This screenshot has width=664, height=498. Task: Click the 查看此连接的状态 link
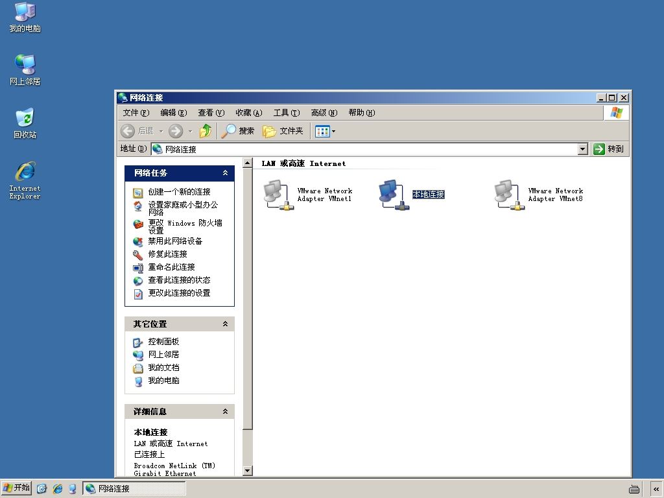point(179,280)
